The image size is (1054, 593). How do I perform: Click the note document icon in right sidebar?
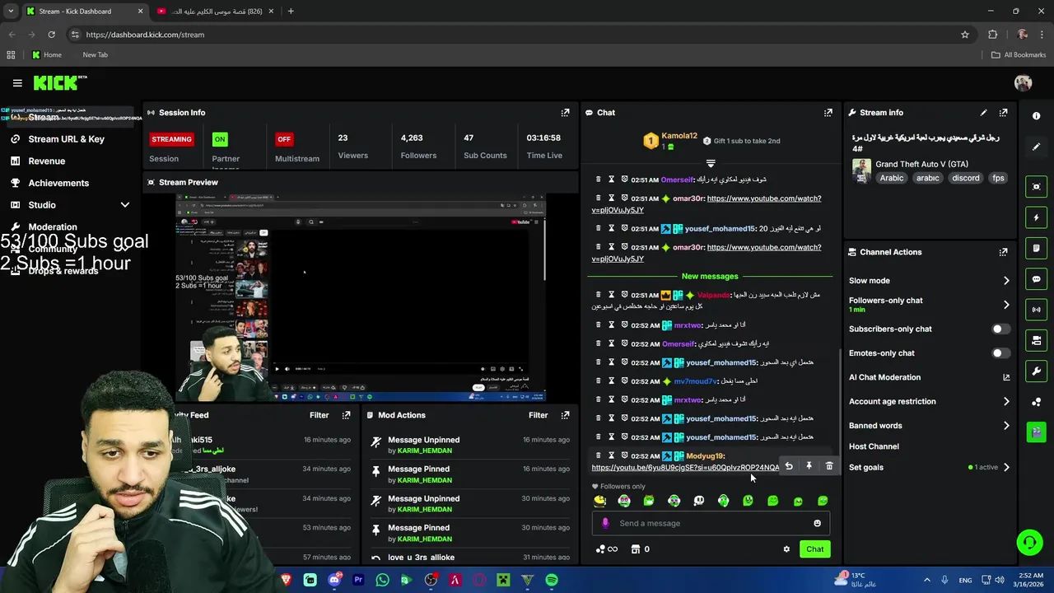1037,248
